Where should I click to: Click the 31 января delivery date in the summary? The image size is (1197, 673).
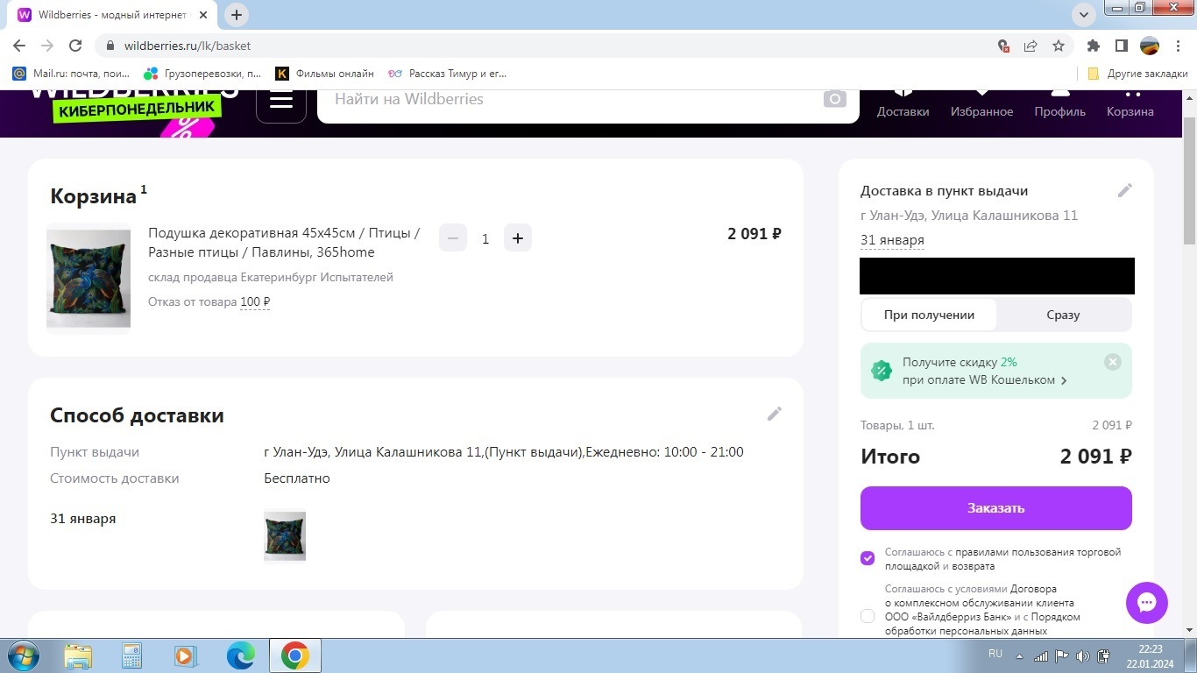click(892, 240)
